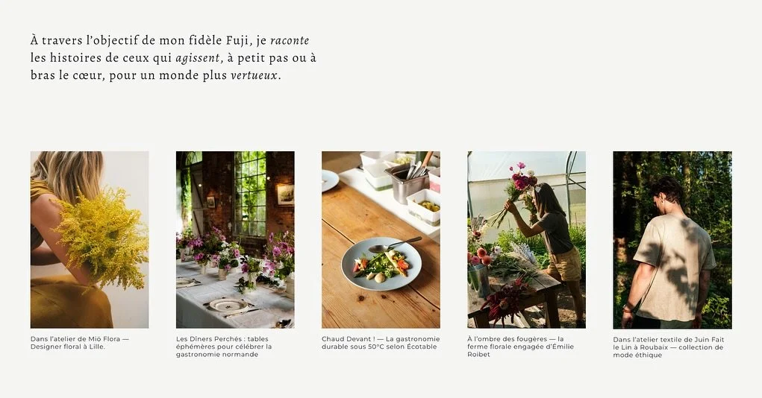Click the italic word 'vertueux' in the intro
762x398 pixels.
(254, 75)
